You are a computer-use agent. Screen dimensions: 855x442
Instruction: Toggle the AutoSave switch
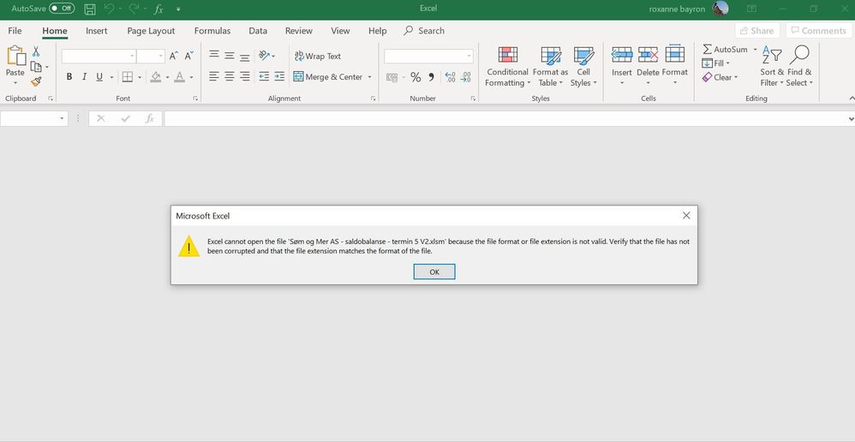[62, 9]
